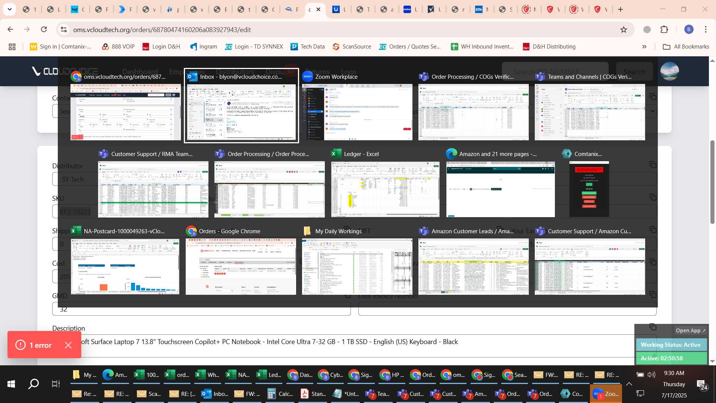The image size is (716, 403).
Task: Copy Description field with copy icon
Action: (653, 327)
